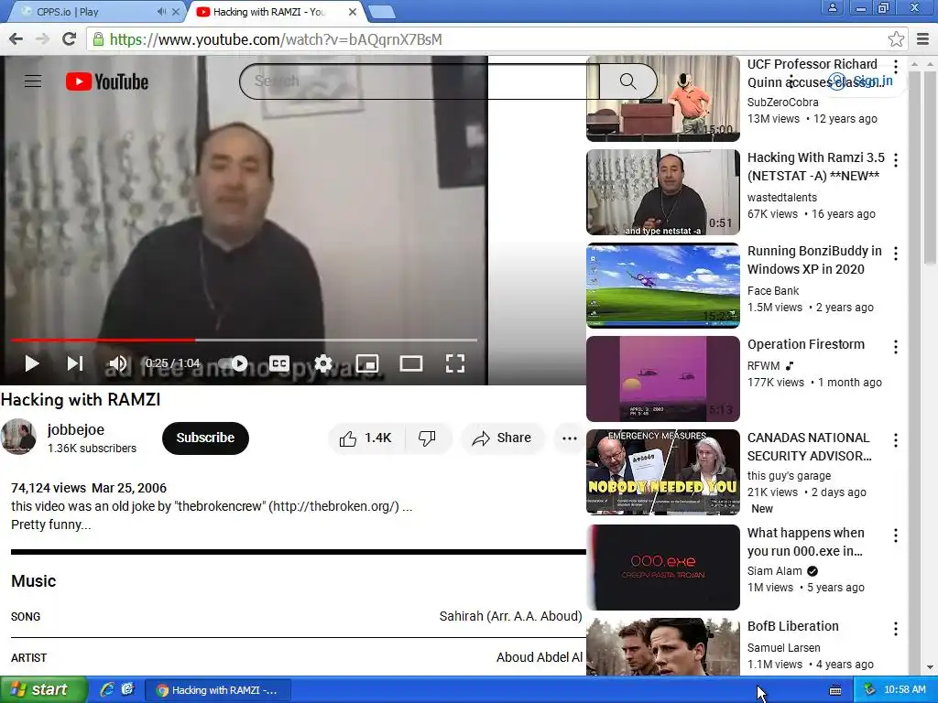Open options menu for 000.exe video
The image size is (938, 703).
pos(896,535)
